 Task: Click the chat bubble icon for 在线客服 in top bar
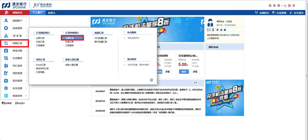pyautogui.click(x=274, y=13)
